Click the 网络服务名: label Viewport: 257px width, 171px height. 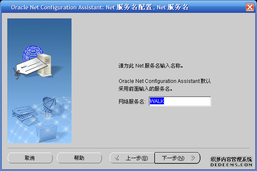[132, 102]
